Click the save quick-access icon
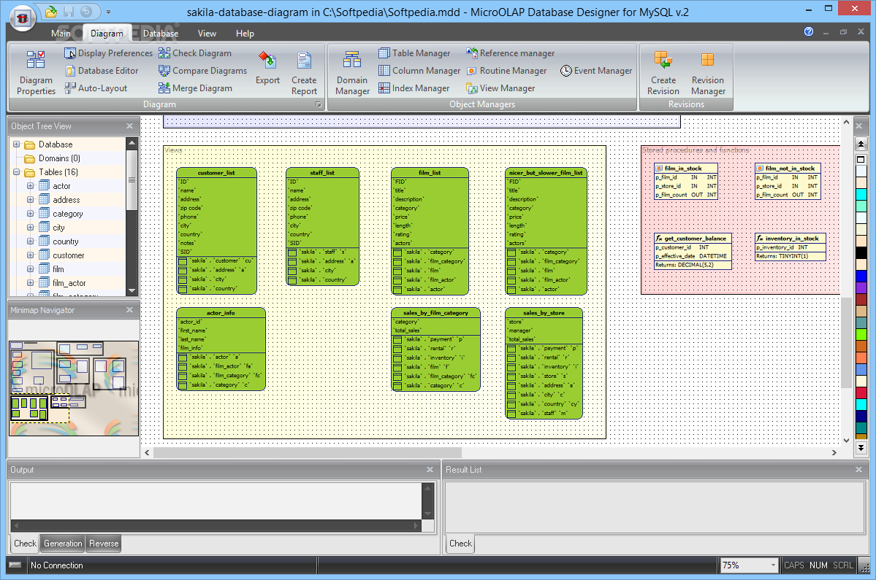Image resolution: width=876 pixels, height=580 pixels. coord(69,11)
